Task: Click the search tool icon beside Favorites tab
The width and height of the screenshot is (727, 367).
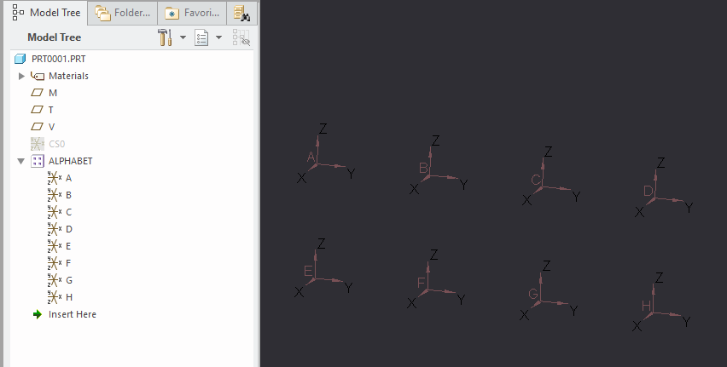Action: pyautogui.click(x=241, y=13)
